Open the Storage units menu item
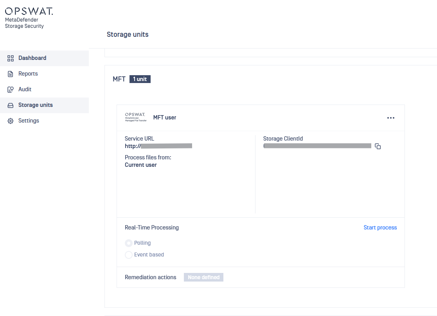 pyautogui.click(x=44, y=105)
